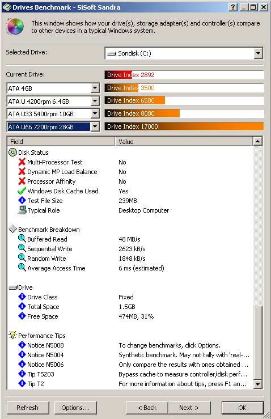Click the Field column header

click(61, 141)
